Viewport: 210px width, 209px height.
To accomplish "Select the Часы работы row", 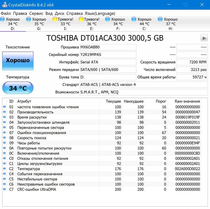I will tap(102, 143).
